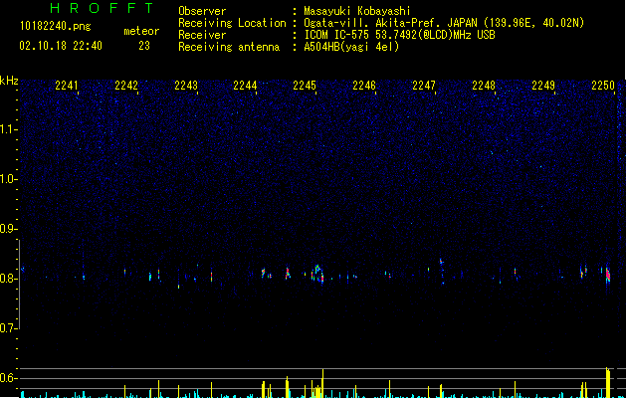This screenshot has height=398, width=626.
Task: Click the 2250 time marker
Action: point(603,86)
